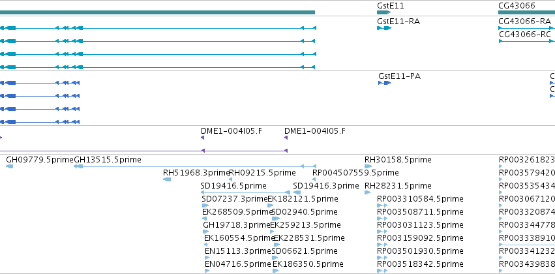Viewport: 555px width, 274px height.
Task: Click the GstE11 gene arrow glyph
Action: tap(383, 12)
